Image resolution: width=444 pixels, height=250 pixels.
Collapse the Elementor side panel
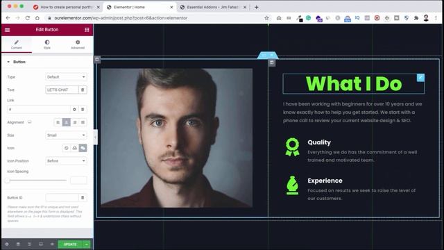pyautogui.click(x=96, y=137)
